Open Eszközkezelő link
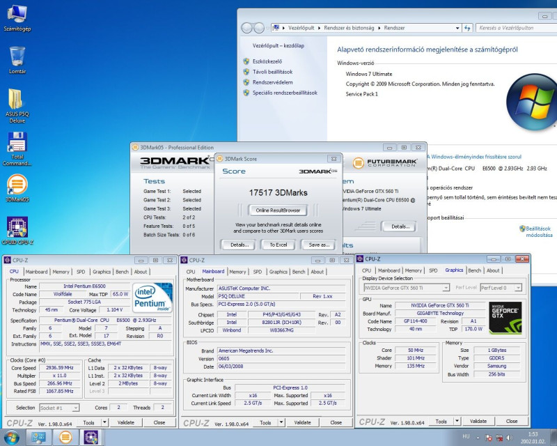The width and height of the screenshot is (557, 446). pyautogui.click(x=267, y=61)
